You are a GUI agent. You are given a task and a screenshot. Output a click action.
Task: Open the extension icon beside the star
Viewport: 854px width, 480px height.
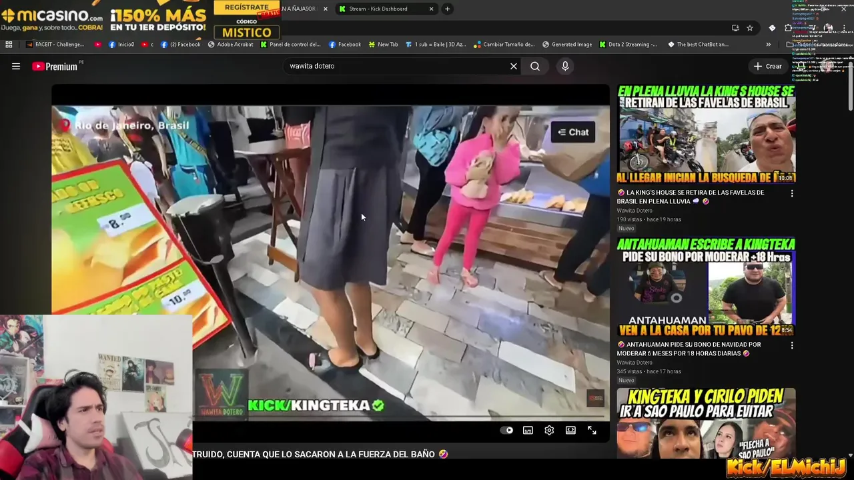pyautogui.click(x=772, y=28)
